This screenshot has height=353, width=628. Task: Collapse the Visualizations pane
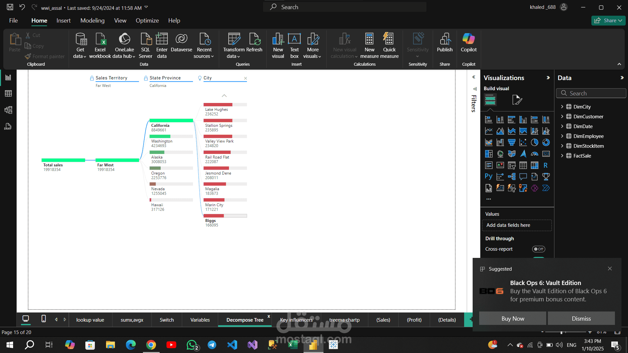tap(548, 78)
